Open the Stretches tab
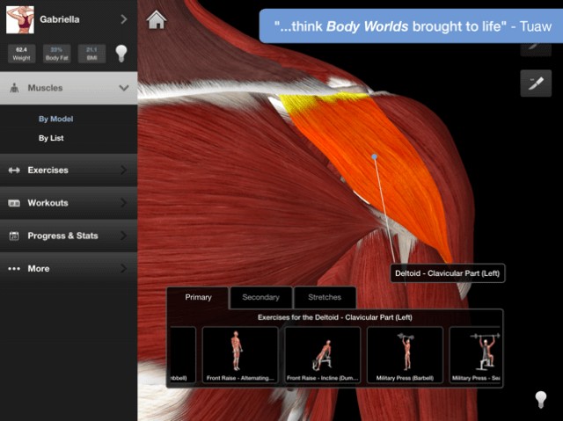 [x=325, y=298]
